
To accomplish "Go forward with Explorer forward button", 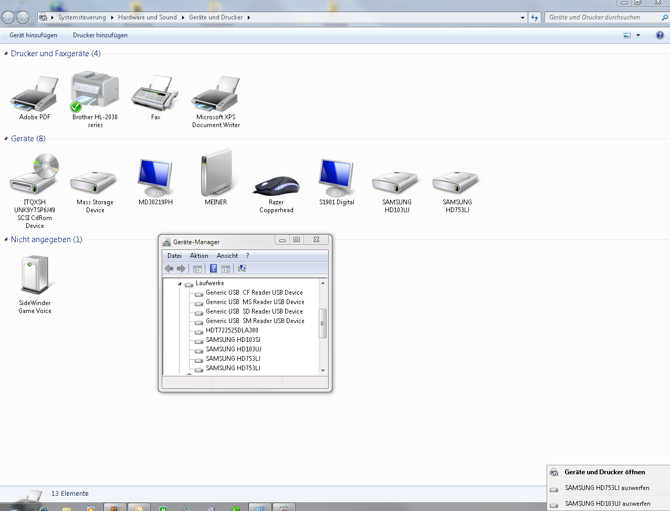I will (x=23, y=17).
